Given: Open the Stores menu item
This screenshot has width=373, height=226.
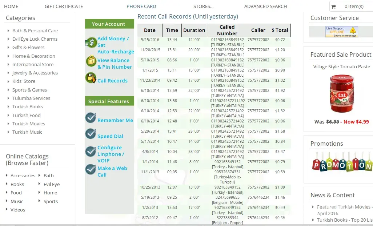Looking at the screenshot, I should pos(203,6).
